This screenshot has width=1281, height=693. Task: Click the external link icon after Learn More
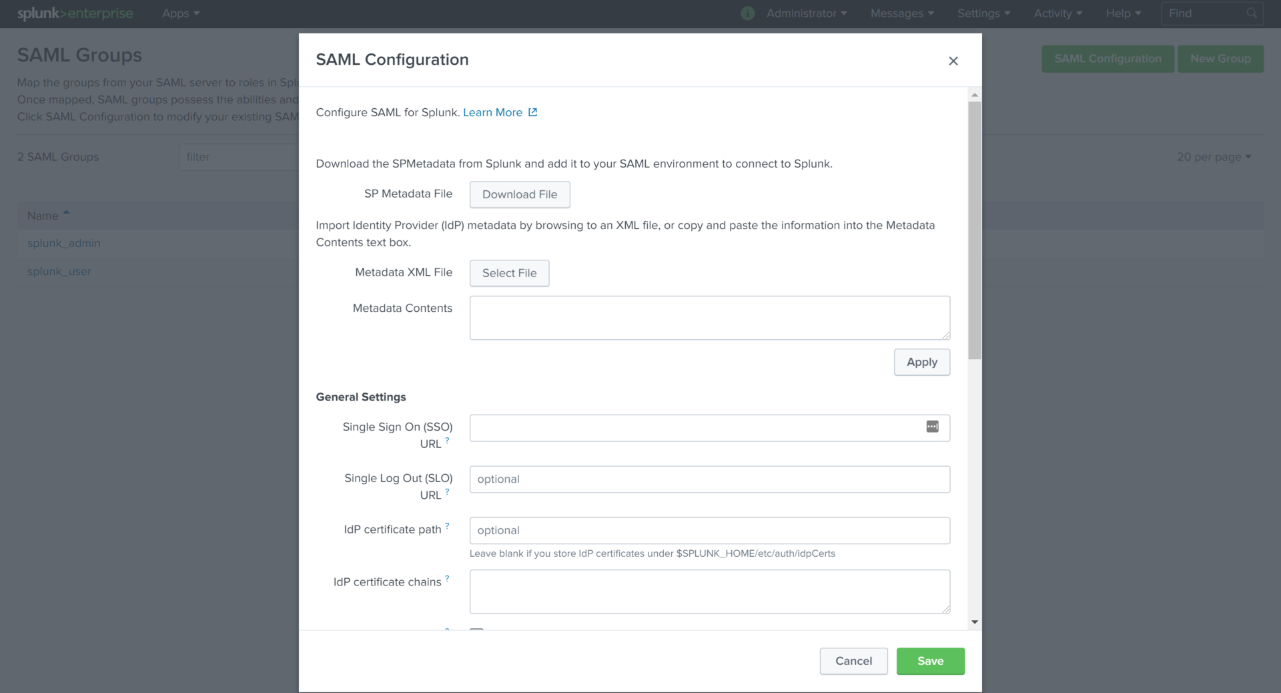pyautogui.click(x=532, y=112)
